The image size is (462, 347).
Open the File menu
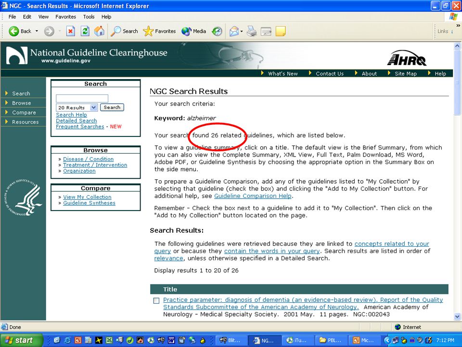coord(12,17)
